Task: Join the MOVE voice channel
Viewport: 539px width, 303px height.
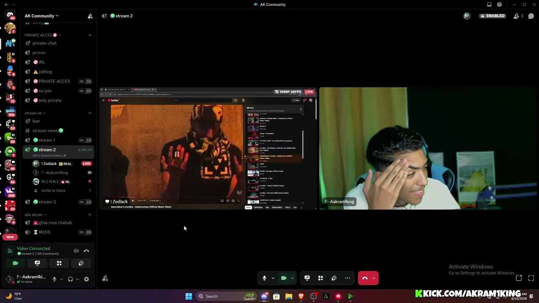Action: tap(58, 232)
